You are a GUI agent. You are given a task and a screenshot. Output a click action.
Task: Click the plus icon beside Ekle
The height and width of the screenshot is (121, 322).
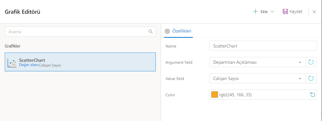click(x=255, y=11)
